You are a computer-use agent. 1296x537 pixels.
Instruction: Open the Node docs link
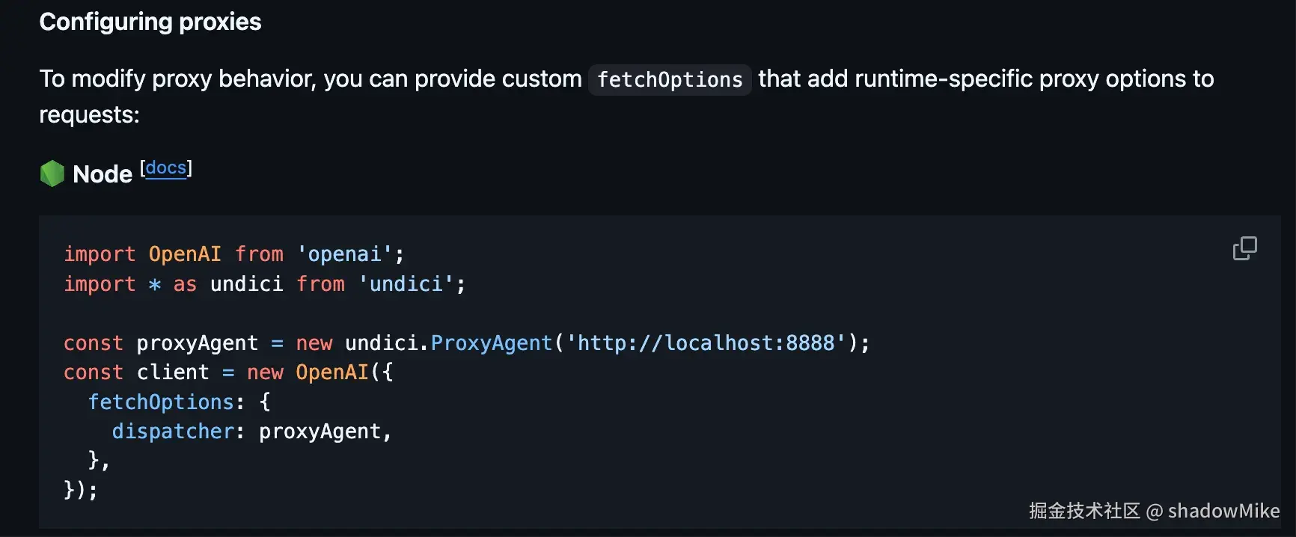[165, 168]
